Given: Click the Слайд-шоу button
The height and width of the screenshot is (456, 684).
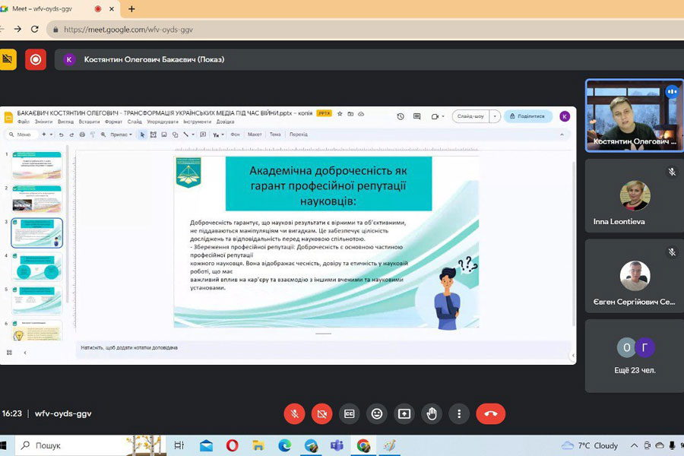Looking at the screenshot, I should point(470,116).
